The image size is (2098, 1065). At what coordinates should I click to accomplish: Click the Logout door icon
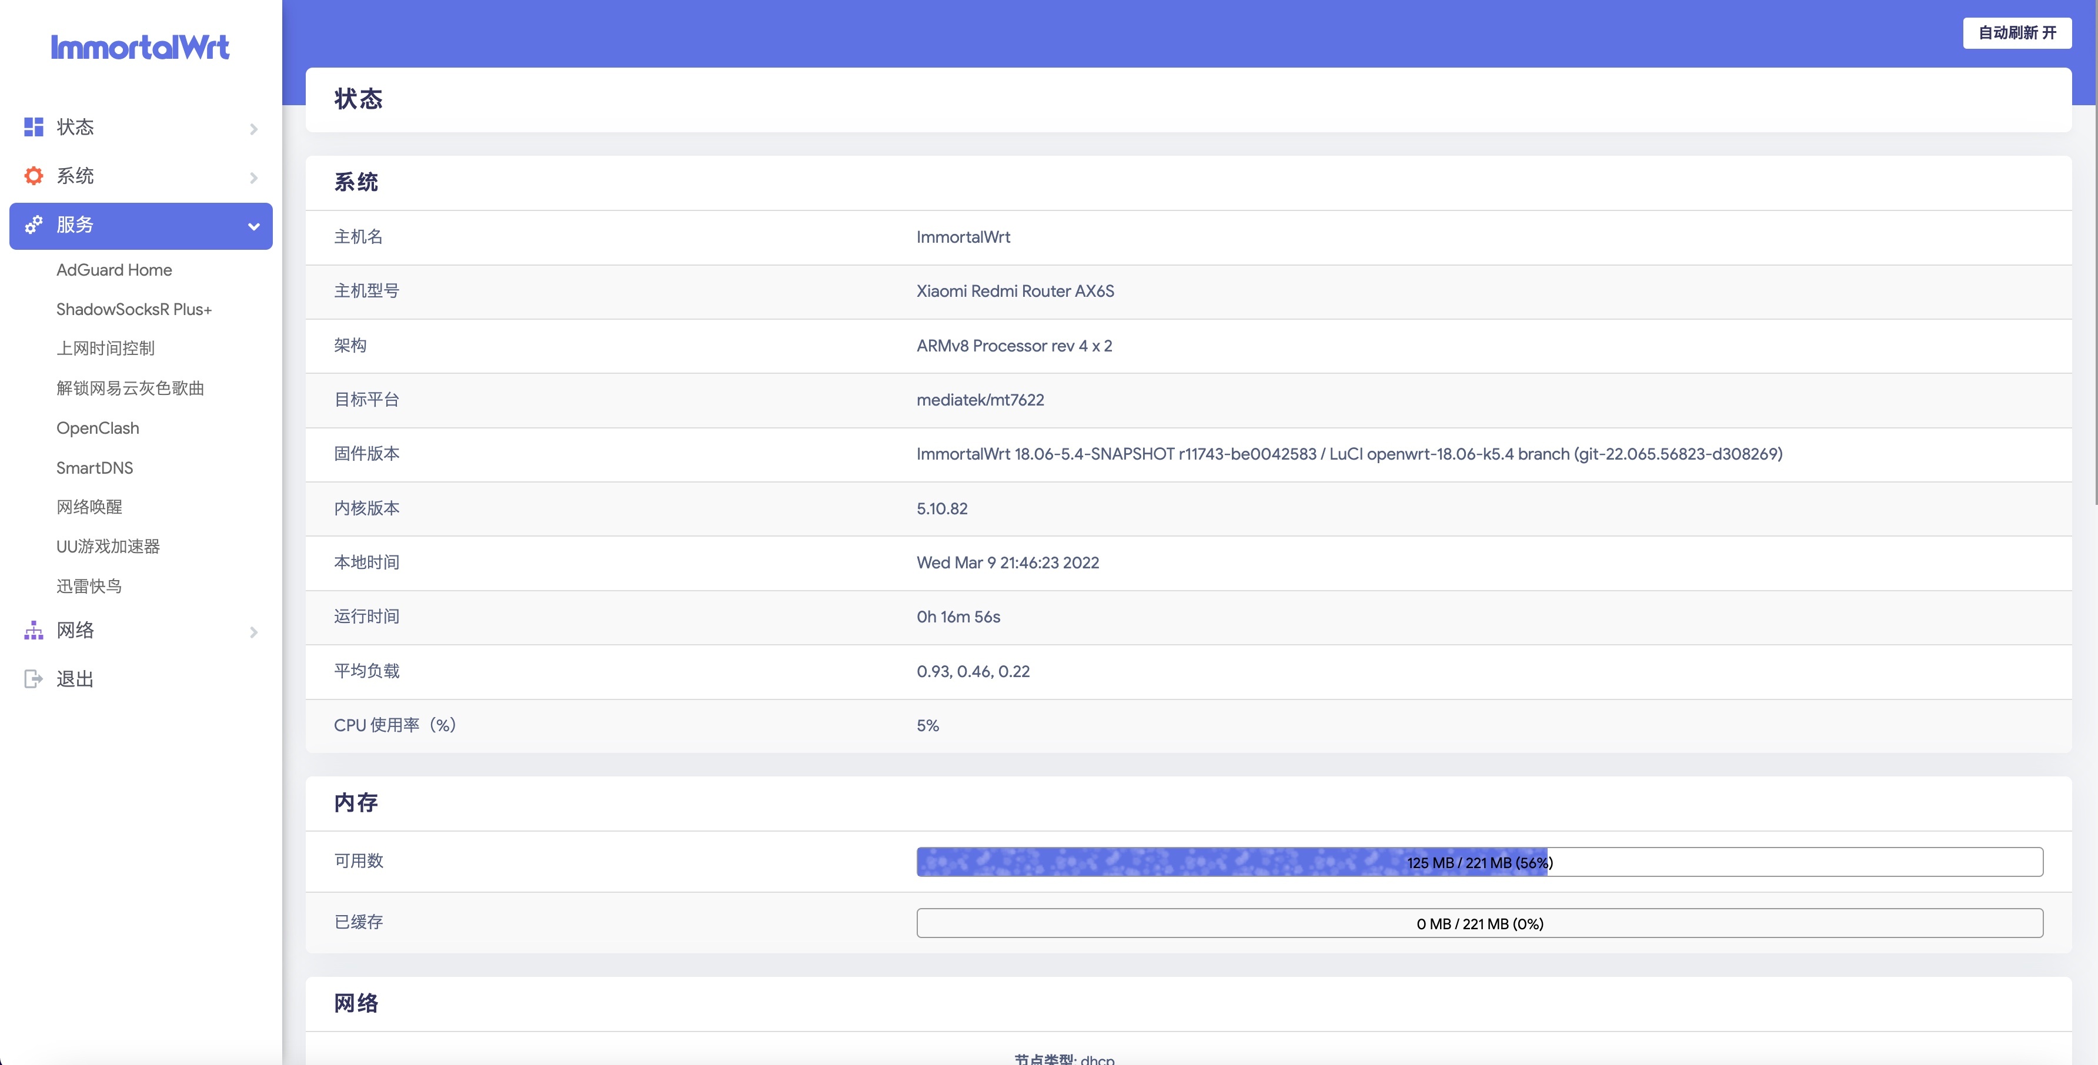coord(34,679)
